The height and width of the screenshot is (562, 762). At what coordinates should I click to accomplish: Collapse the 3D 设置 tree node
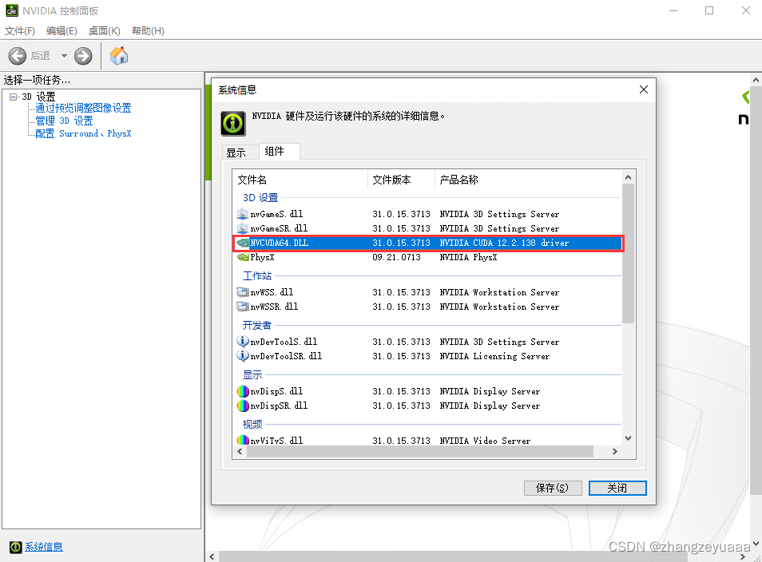tap(13, 97)
